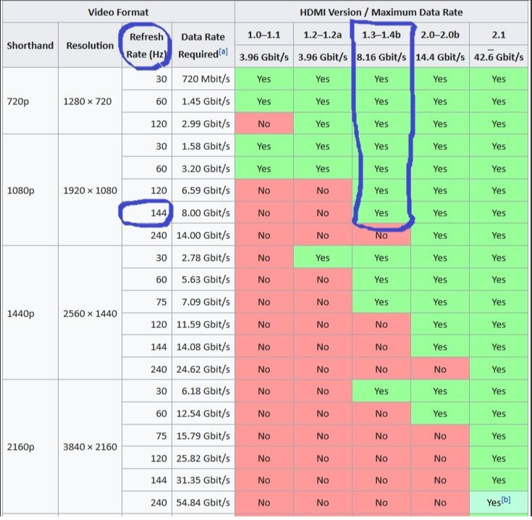Click the 24.62 Gbit/s data rate cell

tap(203, 369)
